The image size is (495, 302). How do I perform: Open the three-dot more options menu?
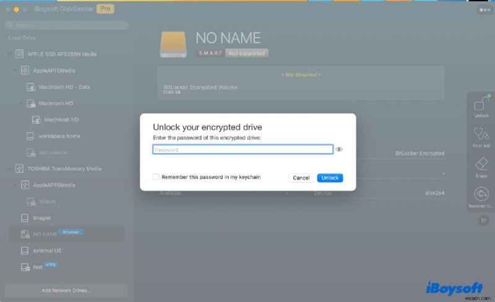484,10
